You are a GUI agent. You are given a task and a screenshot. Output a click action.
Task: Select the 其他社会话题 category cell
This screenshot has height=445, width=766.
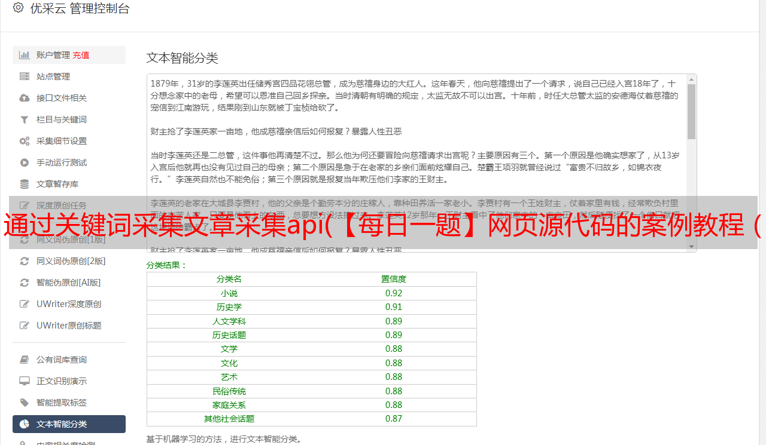[x=229, y=419]
